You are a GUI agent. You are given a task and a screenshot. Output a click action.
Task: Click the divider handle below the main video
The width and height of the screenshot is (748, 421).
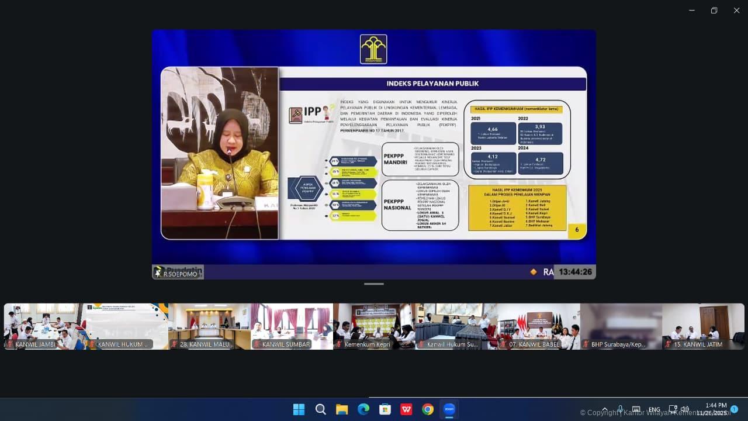pyautogui.click(x=374, y=284)
